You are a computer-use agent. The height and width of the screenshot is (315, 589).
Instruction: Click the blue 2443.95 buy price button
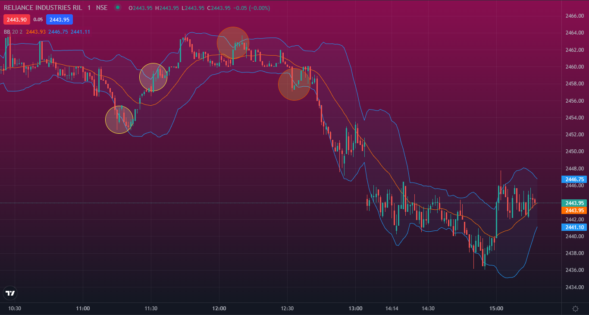pyautogui.click(x=60, y=19)
